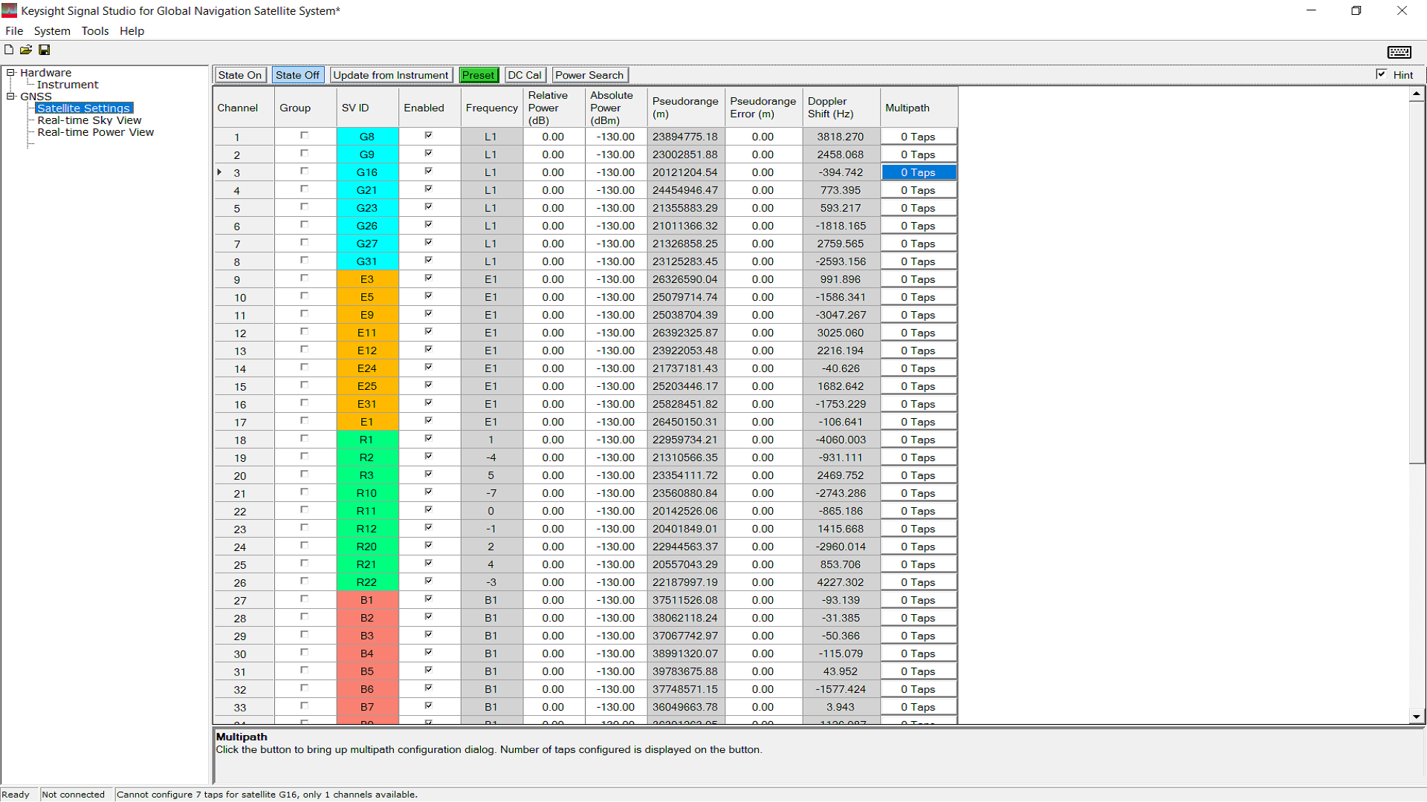Click the Keysight app icon in title bar

coord(9,10)
